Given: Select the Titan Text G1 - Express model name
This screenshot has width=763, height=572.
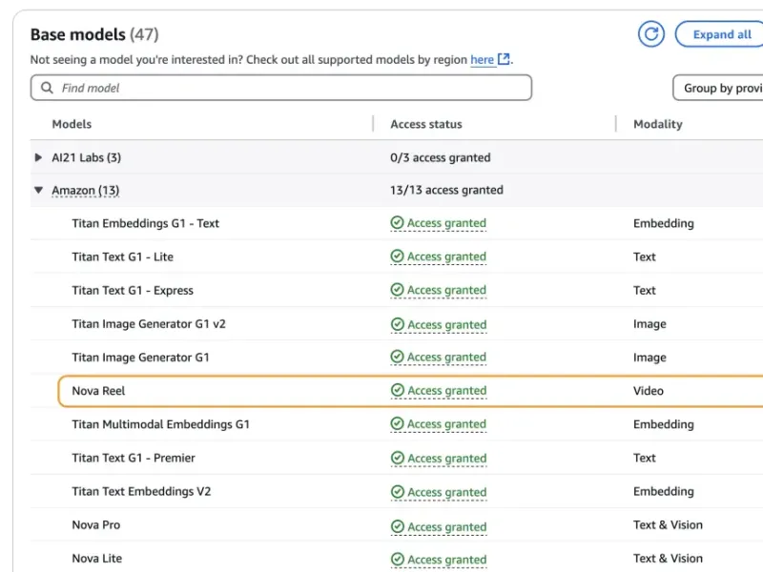Looking at the screenshot, I should pos(133,291).
